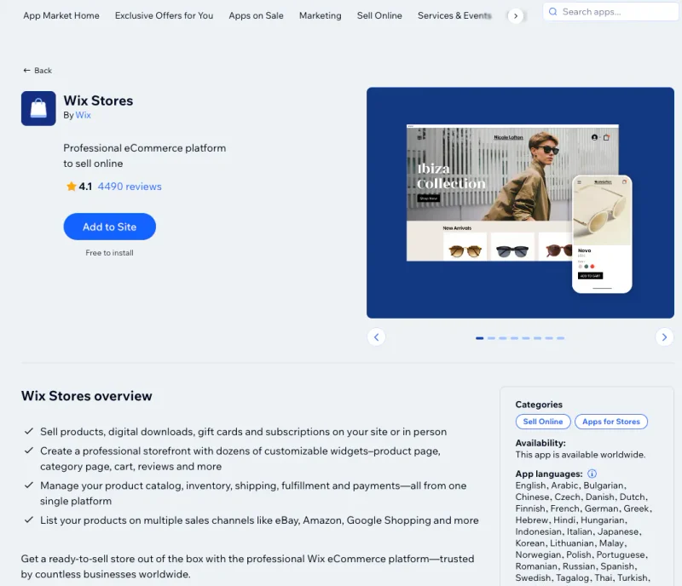
Task: Click the App languages info icon
Action: click(592, 474)
